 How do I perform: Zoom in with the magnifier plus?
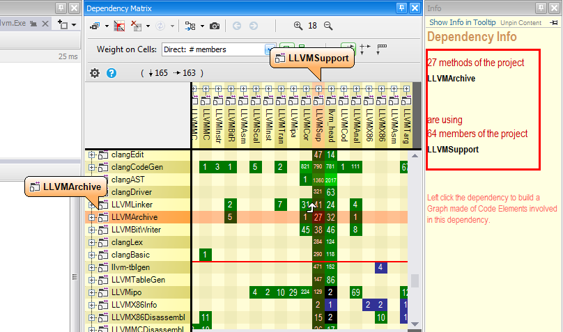[298, 26]
